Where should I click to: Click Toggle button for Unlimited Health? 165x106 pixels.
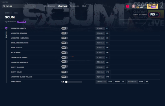coord(100,28)
